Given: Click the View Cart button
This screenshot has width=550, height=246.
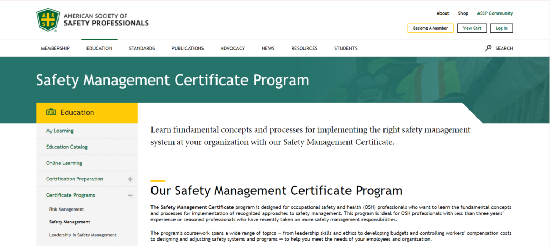Looking at the screenshot, I should click(472, 28).
